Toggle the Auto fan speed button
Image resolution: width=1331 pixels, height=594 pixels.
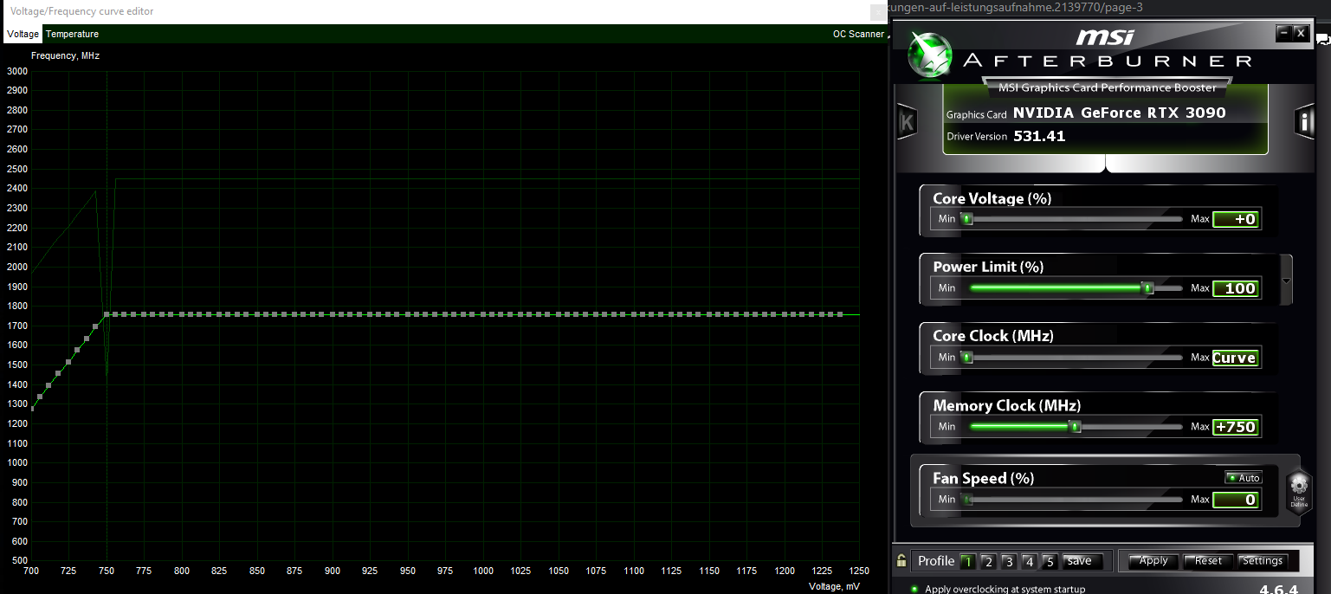click(1244, 478)
